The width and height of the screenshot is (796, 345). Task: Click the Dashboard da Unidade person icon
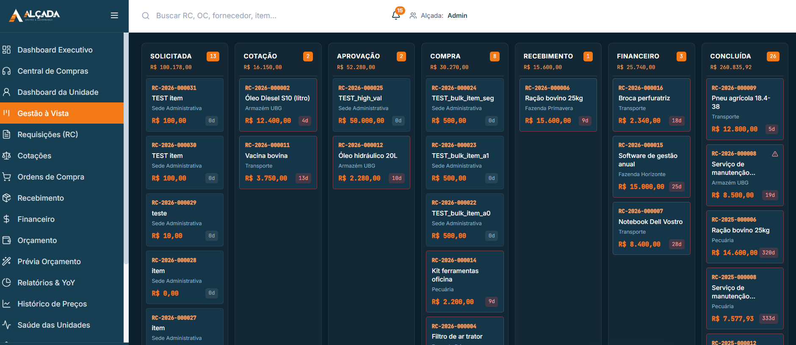point(6,92)
